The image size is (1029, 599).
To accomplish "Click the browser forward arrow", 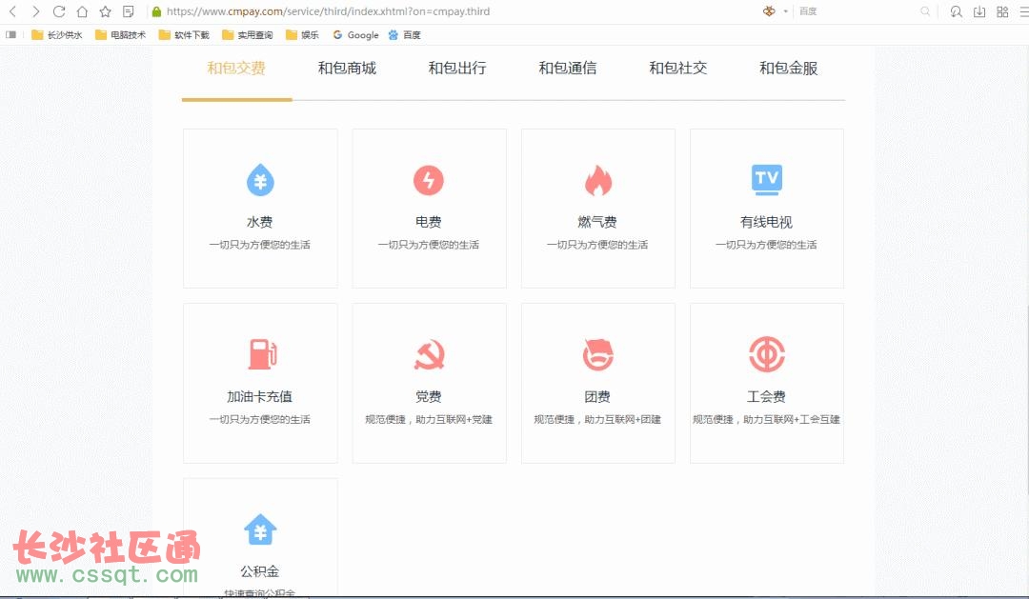I will pos(36,11).
